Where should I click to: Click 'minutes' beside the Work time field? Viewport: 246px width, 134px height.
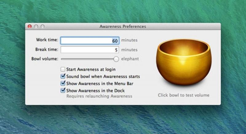129,40
